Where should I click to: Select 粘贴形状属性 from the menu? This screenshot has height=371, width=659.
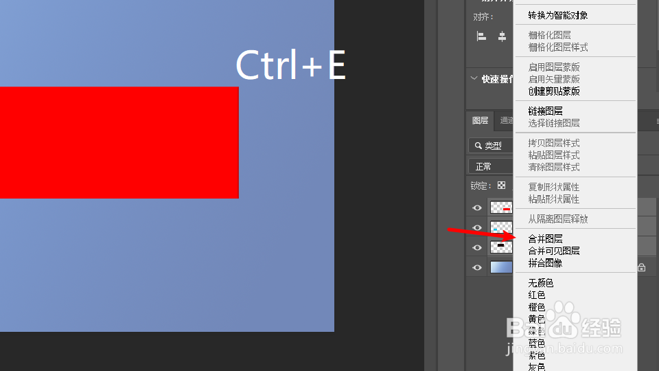tap(554, 199)
